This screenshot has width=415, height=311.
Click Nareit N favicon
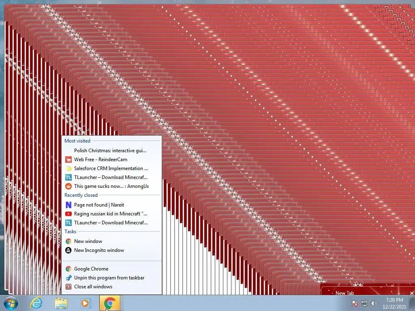click(x=68, y=205)
